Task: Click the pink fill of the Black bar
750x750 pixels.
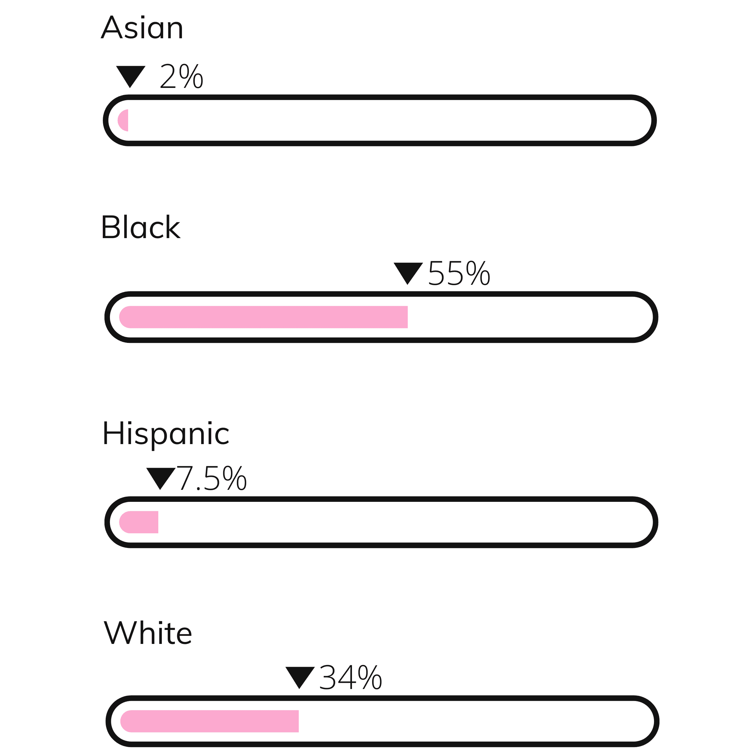Action: pyautogui.click(x=263, y=317)
